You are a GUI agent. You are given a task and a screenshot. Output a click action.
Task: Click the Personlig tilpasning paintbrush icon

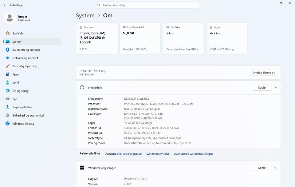(7, 66)
